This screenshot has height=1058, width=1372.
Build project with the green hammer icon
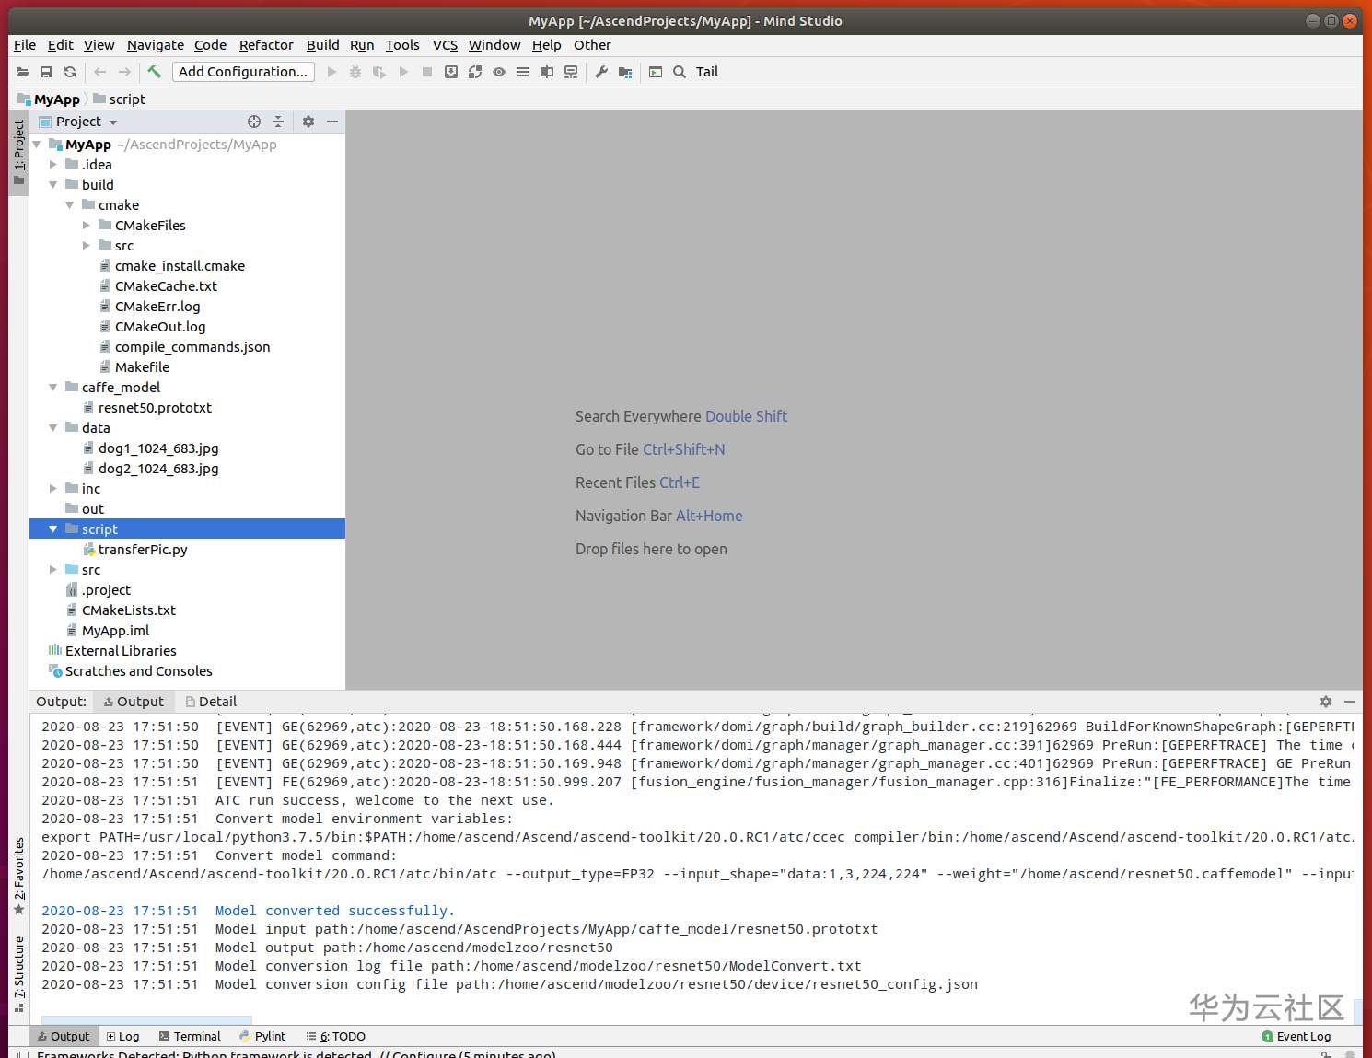[x=155, y=71]
